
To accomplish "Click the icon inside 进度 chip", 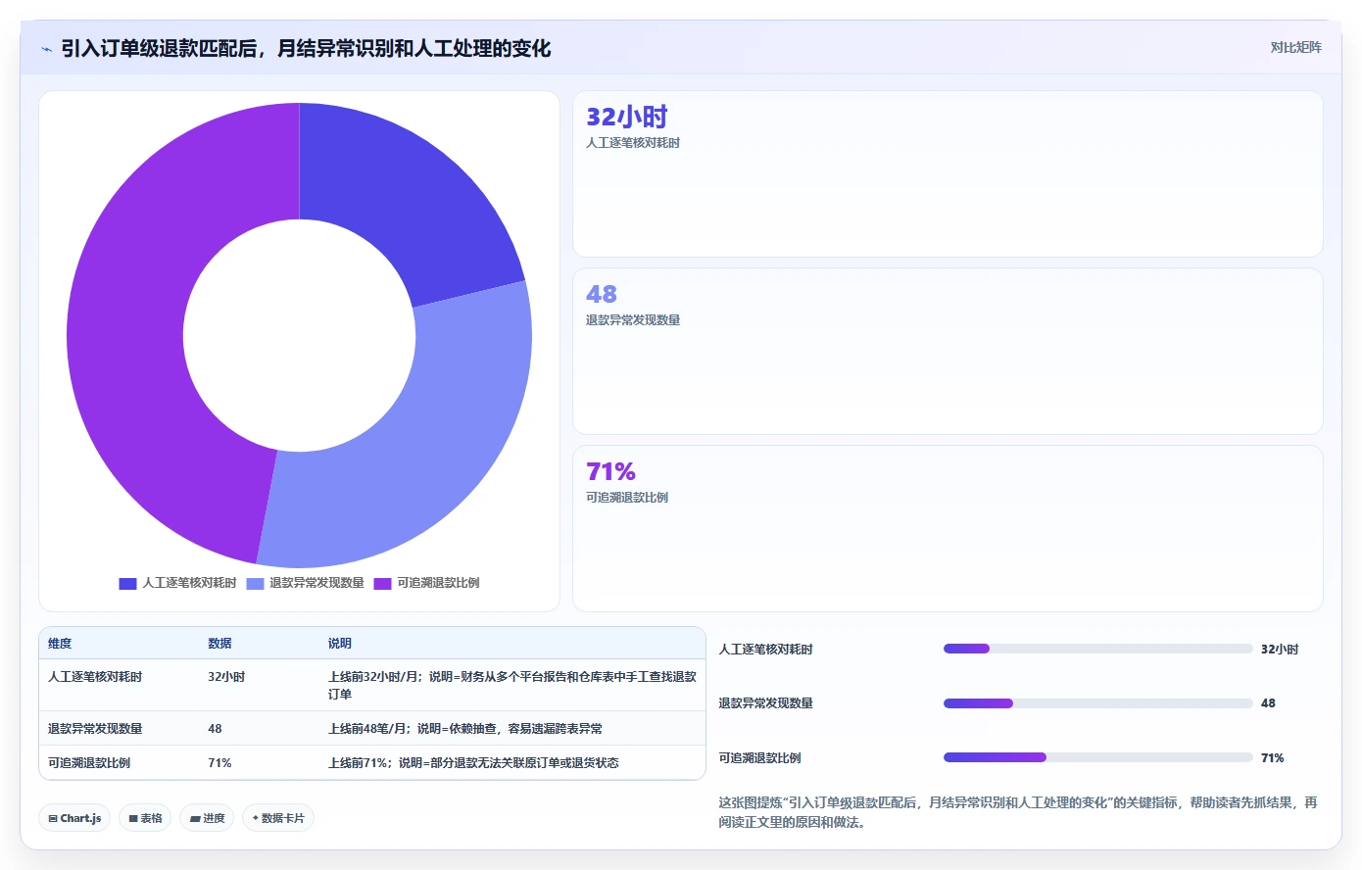I will (195, 819).
